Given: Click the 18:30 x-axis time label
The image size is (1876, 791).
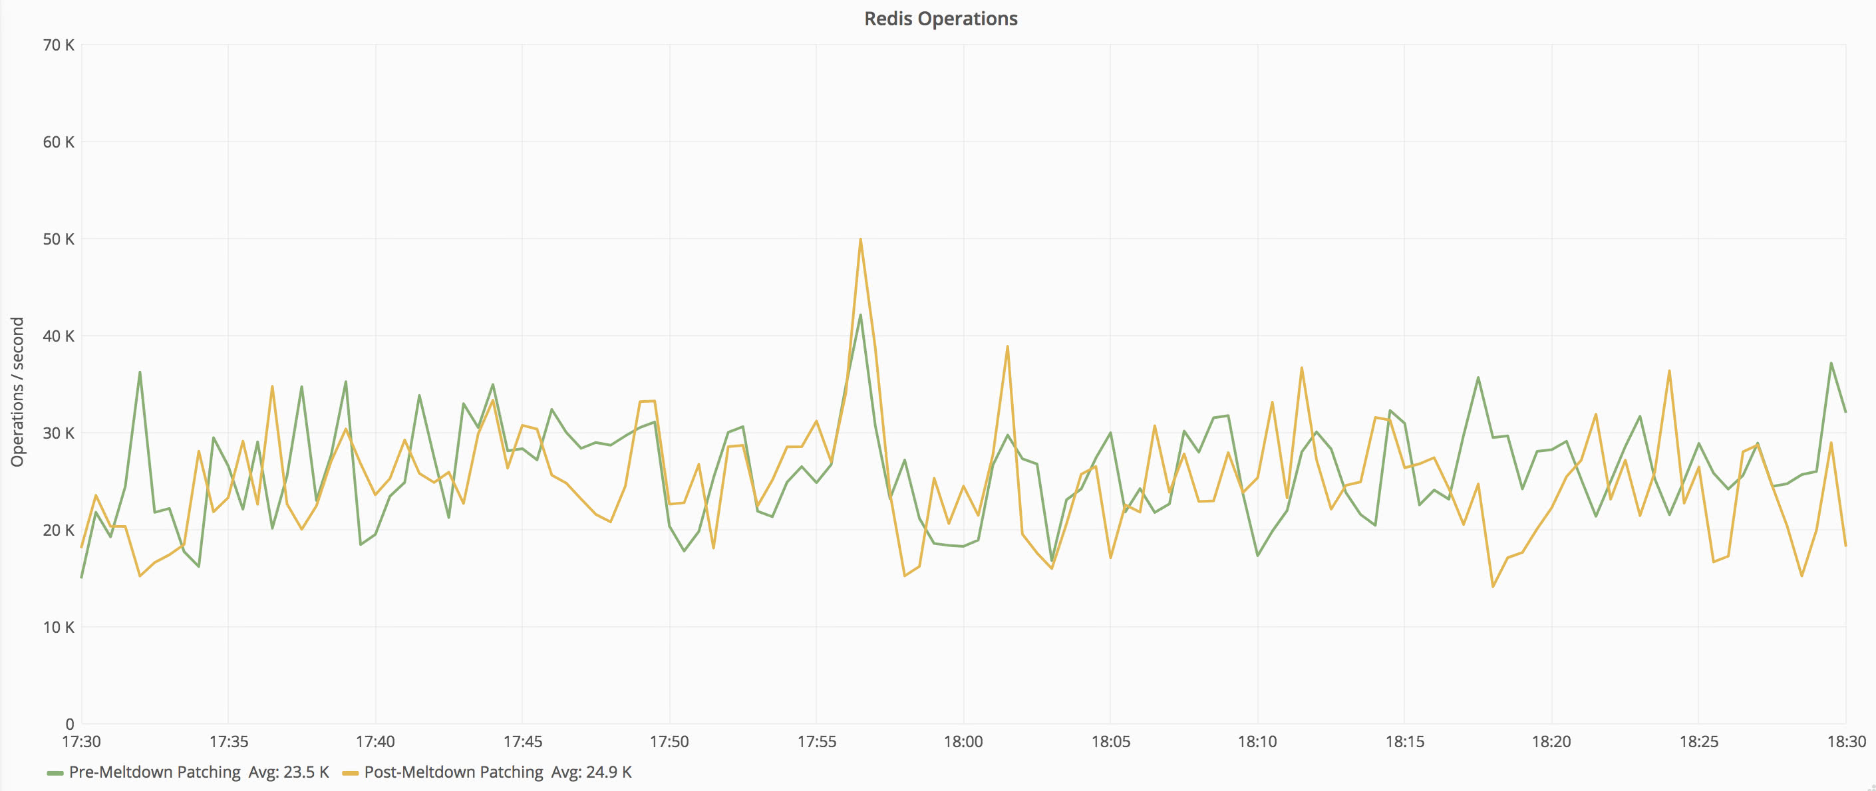Looking at the screenshot, I should [1845, 742].
